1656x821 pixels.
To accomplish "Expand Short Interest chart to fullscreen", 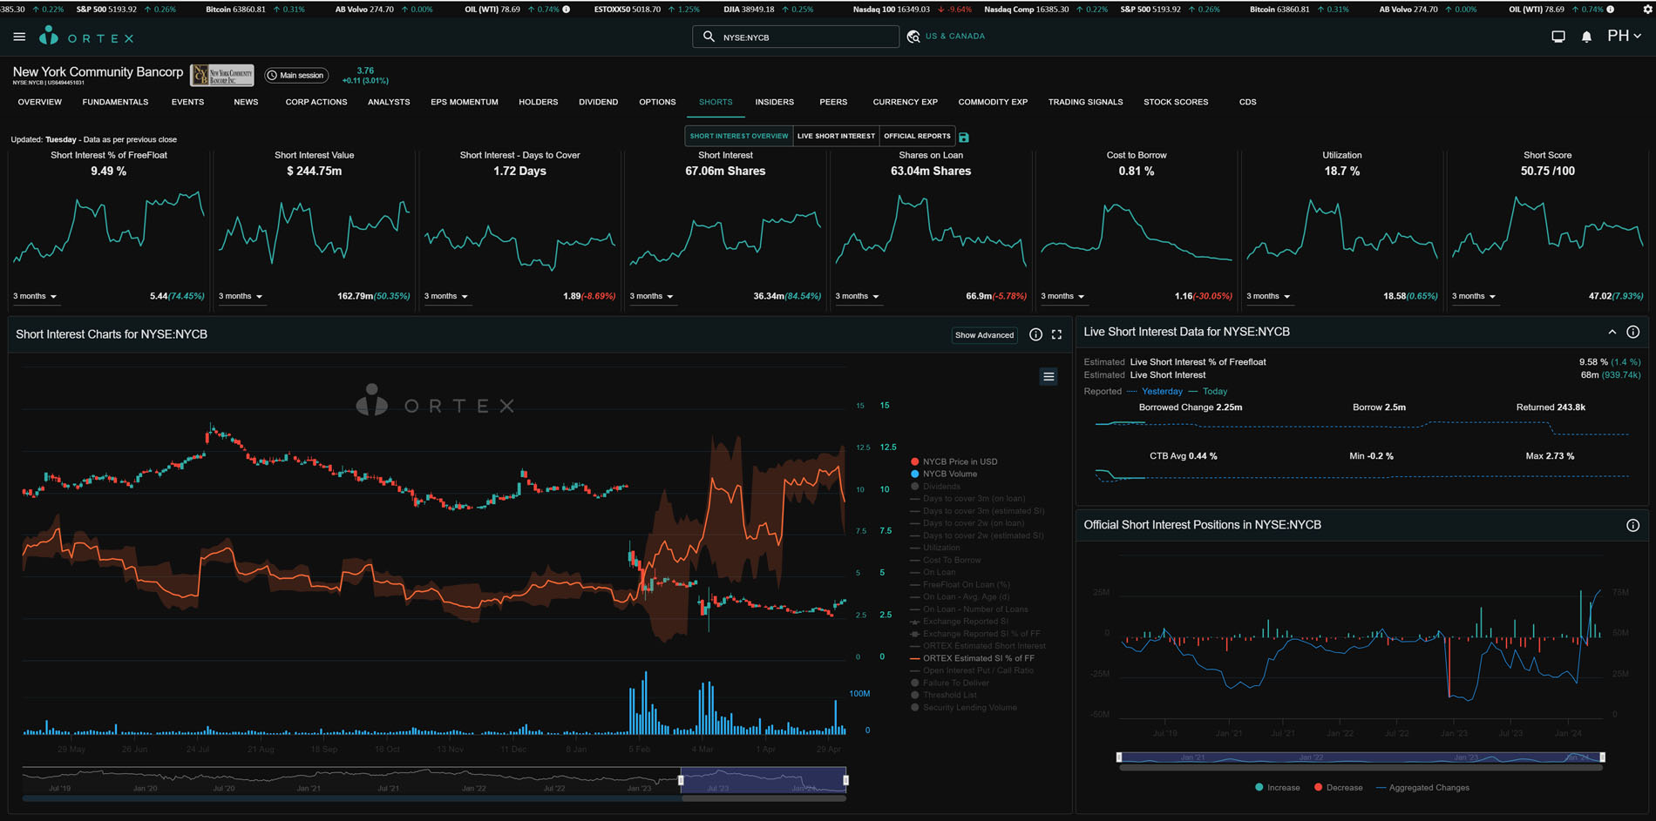I will (1056, 334).
